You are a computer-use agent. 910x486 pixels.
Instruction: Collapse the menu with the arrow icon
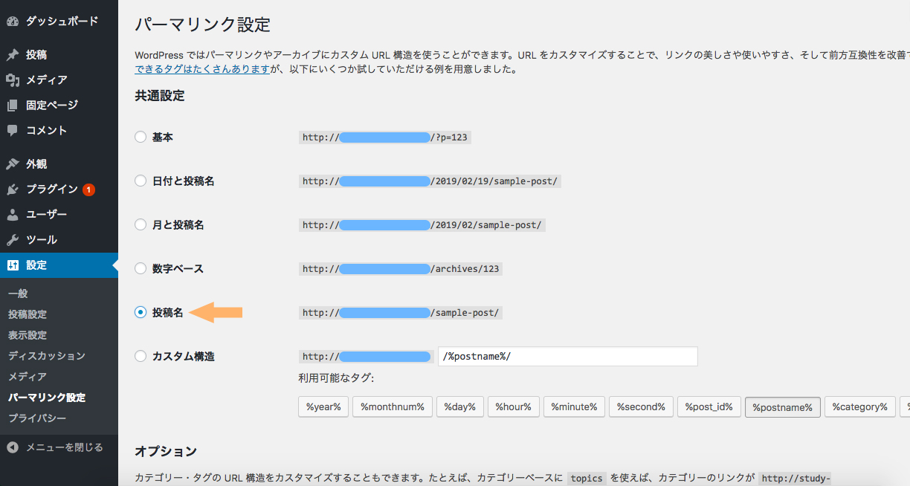(13, 447)
